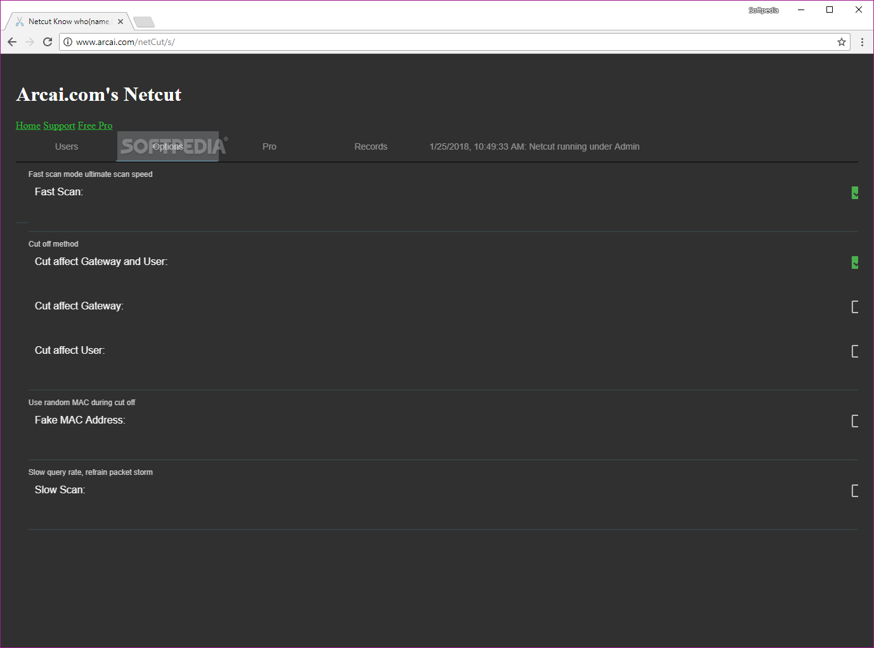Select the Options tab

pos(168,146)
